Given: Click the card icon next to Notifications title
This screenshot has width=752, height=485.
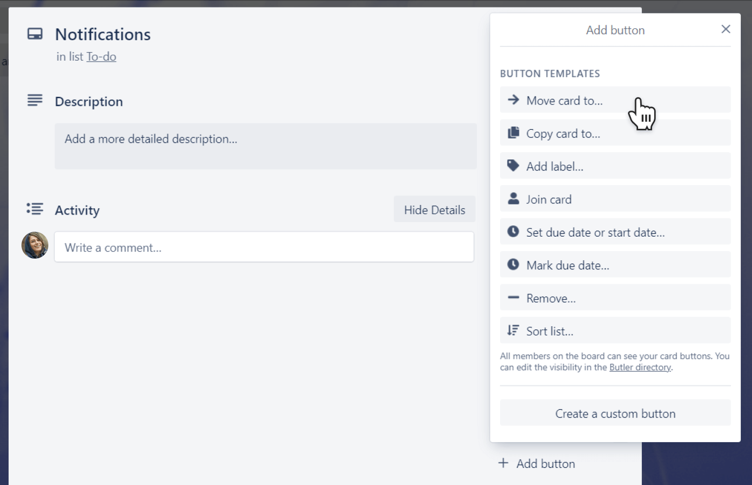Looking at the screenshot, I should (35, 34).
